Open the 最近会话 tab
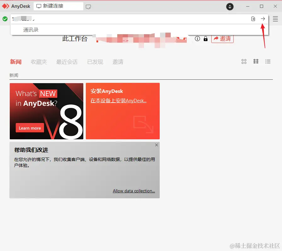 point(67,62)
